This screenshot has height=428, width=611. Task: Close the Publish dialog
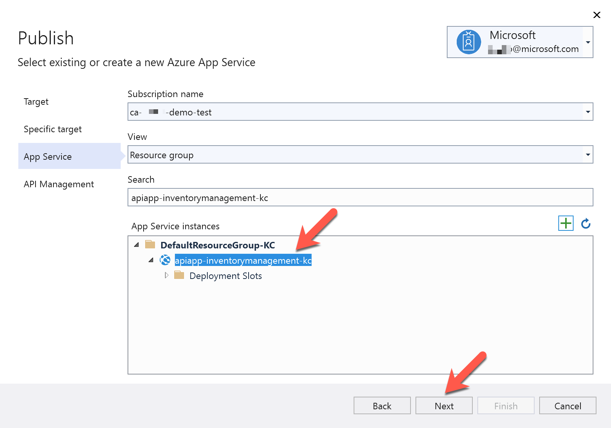point(596,15)
